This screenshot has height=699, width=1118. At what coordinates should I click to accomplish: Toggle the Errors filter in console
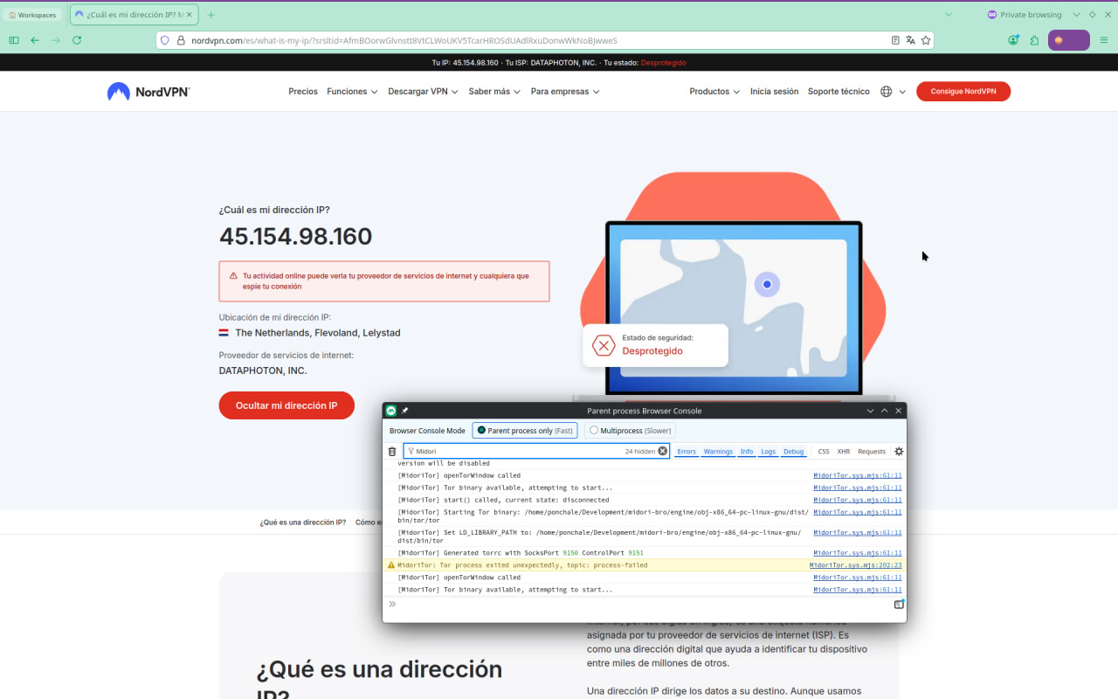pyautogui.click(x=687, y=452)
